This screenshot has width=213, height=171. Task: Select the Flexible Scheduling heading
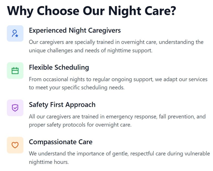59,67
